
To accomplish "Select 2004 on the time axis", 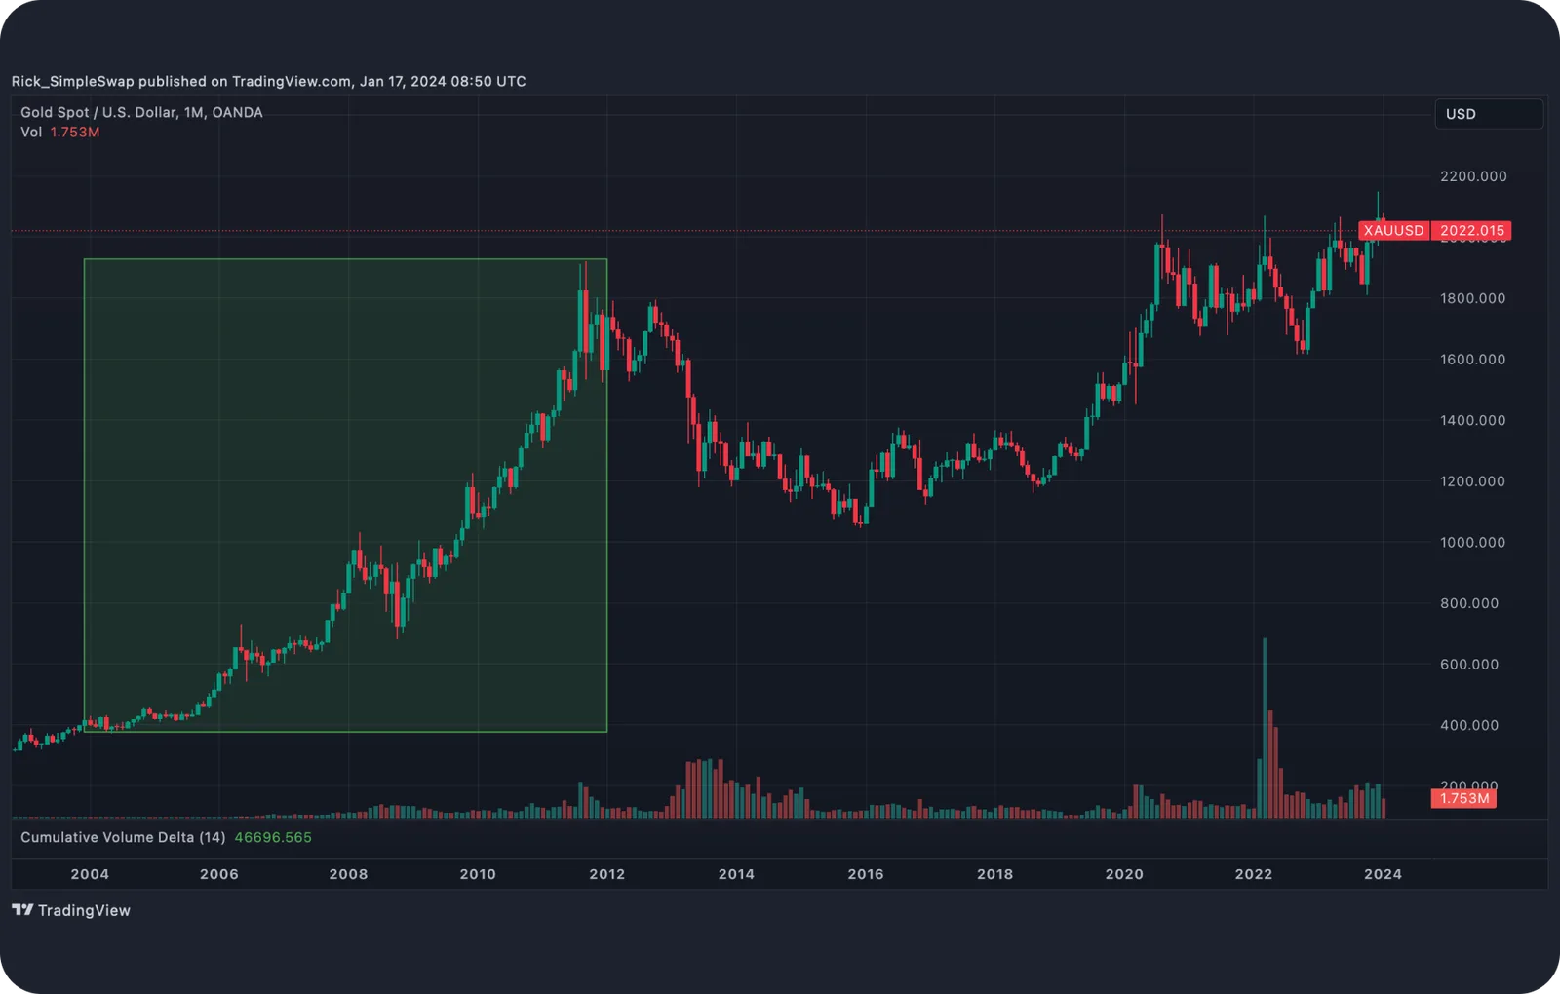I will [90, 874].
